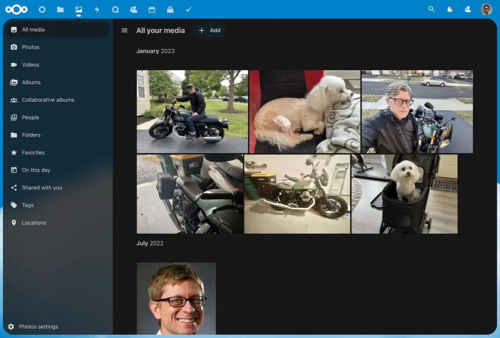Open On this day
Image resolution: width=500 pixels, height=338 pixels.
(58, 170)
